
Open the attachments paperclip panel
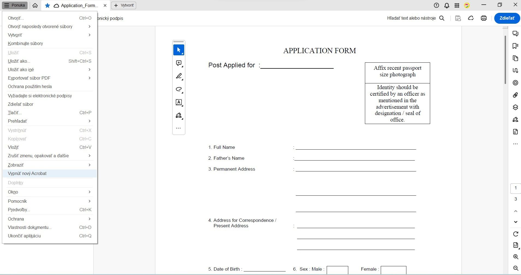click(x=515, y=95)
